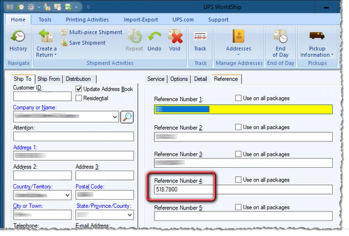Open the State/Province/County dropdown
The height and width of the screenshot is (236, 349).
[130, 215]
